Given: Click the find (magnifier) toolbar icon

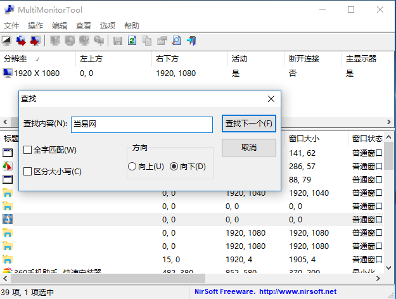Looking at the screenshot, I should pyautogui.click(x=176, y=41).
